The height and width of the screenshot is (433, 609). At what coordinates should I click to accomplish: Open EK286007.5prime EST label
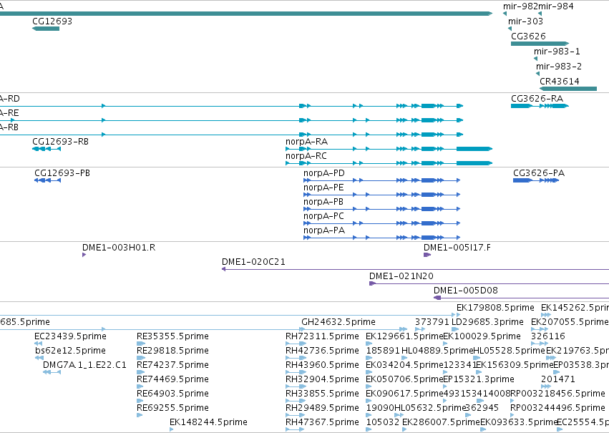point(441,422)
